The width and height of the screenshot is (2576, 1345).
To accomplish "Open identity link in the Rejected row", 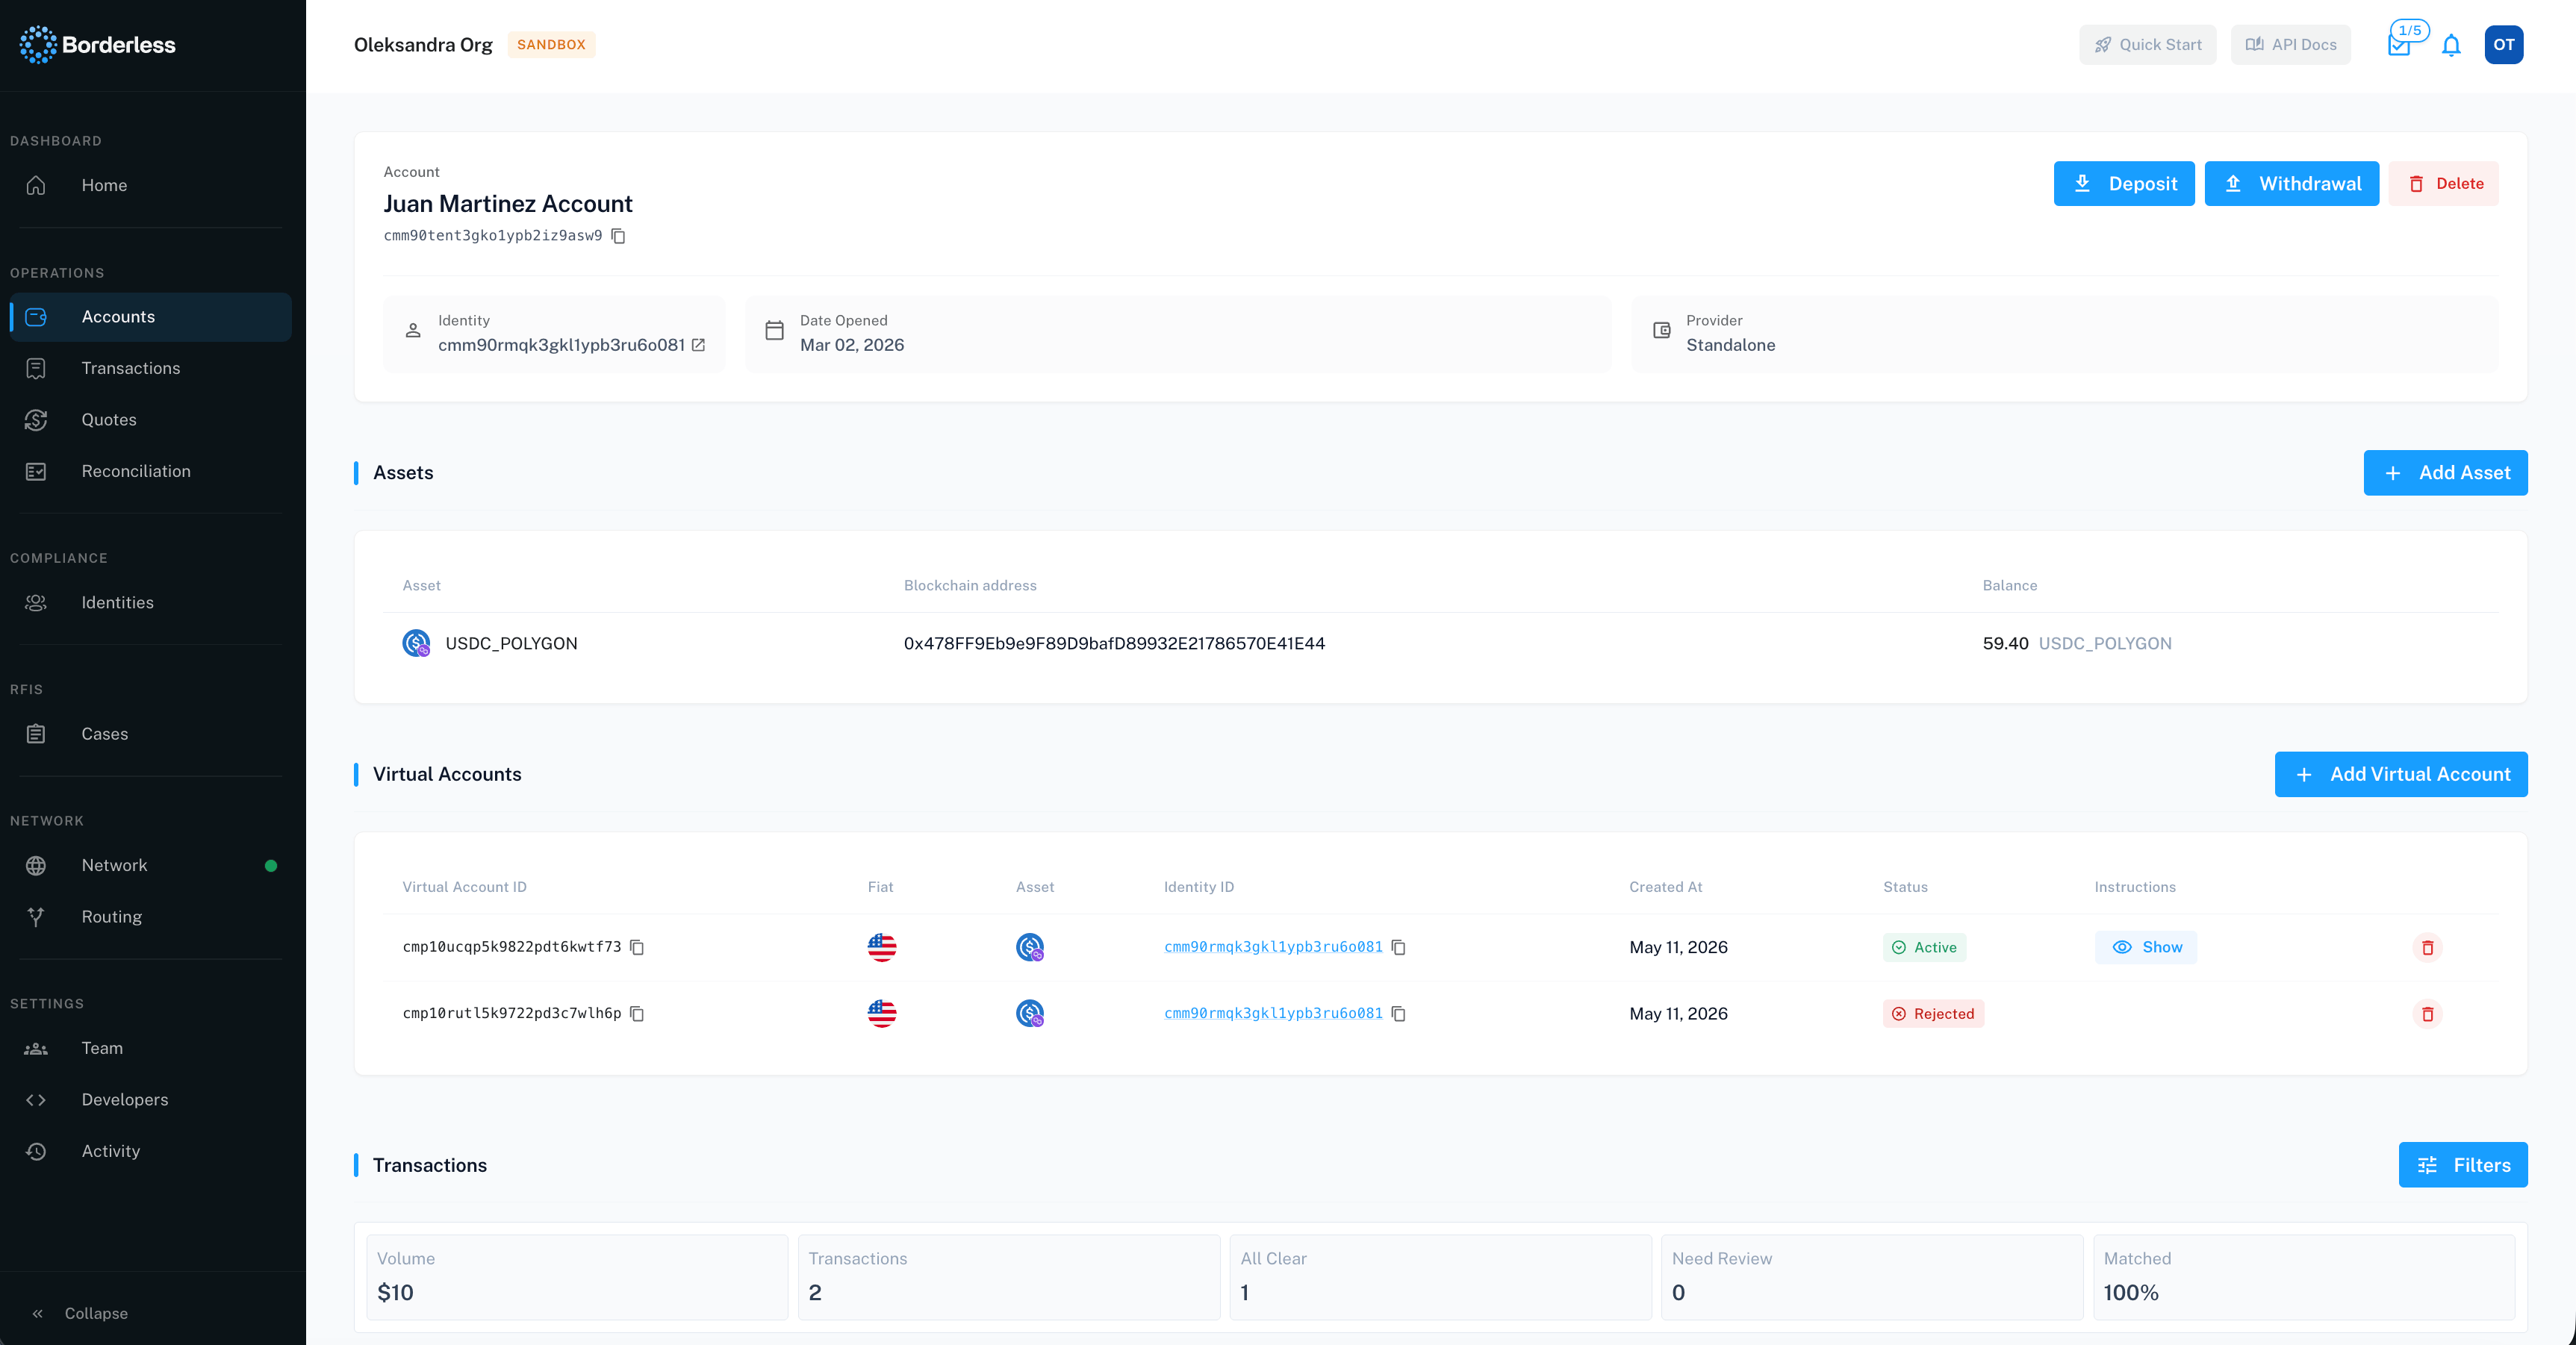I will tap(1273, 1014).
